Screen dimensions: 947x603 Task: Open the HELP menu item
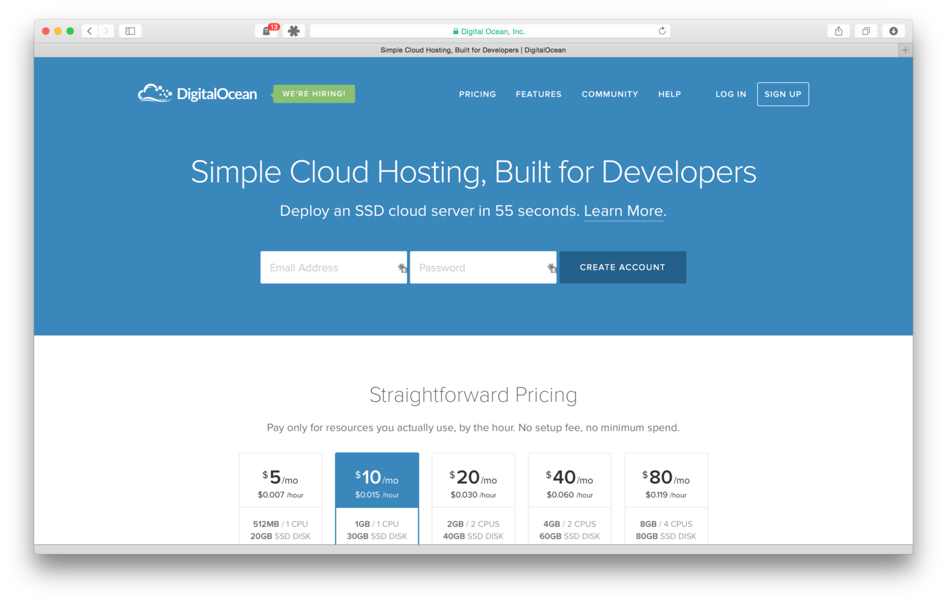tap(669, 94)
